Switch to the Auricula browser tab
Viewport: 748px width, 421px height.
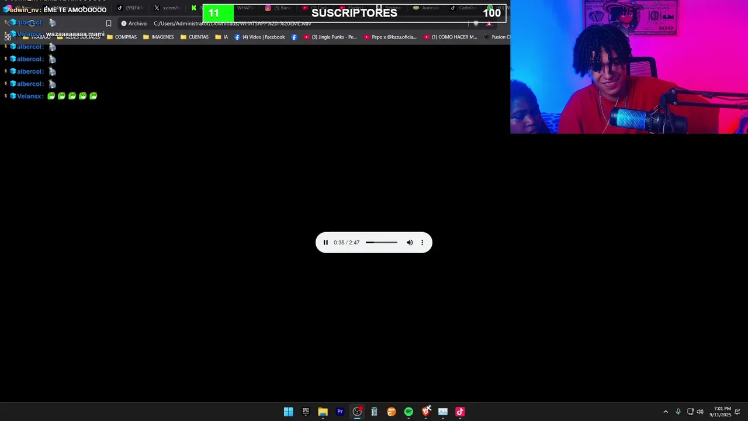click(x=427, y=8)
